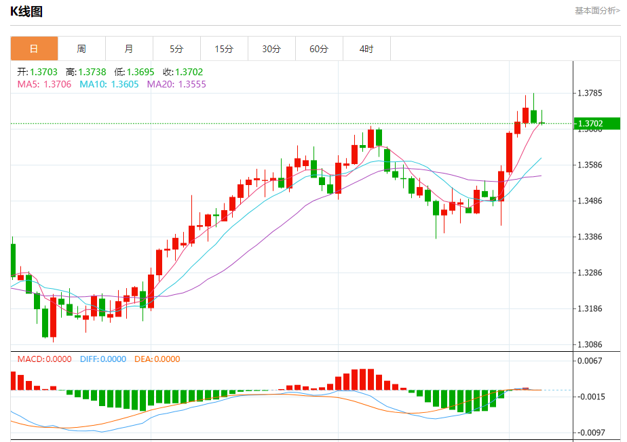Click the 开:1.3703 open value
This screenshot has width=627, height=442.
coord(37,72)
